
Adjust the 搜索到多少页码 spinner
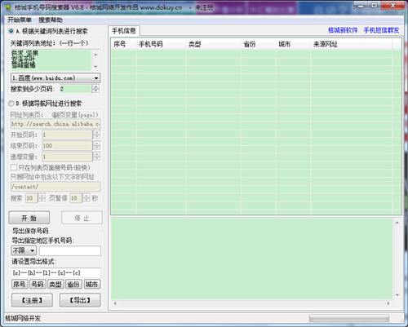click(x=95, y=89)
